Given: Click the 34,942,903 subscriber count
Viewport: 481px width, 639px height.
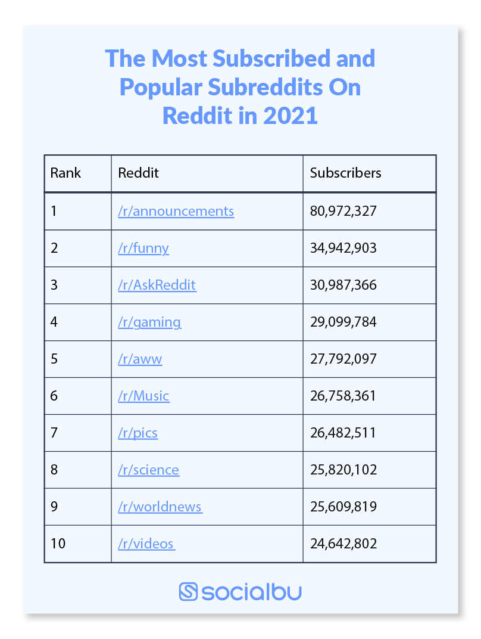Looking at the screenshot, I should point(343,248).
